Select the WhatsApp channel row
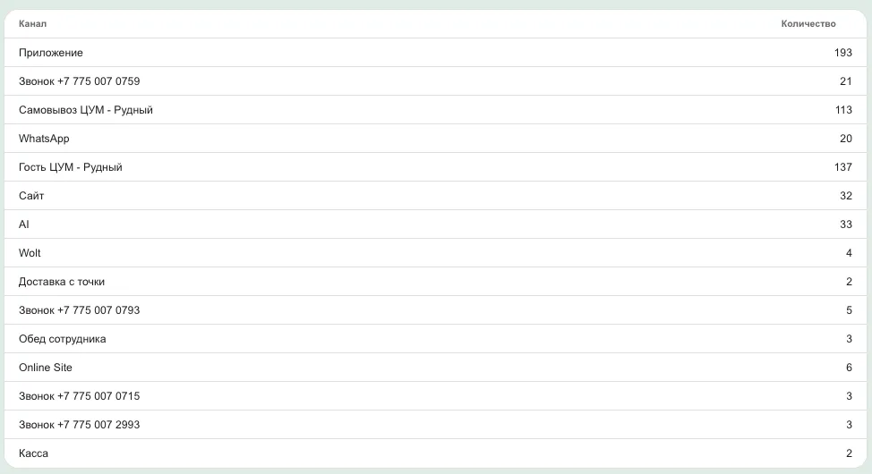Viewport: 872px width, 474px height. pos(435,139)
